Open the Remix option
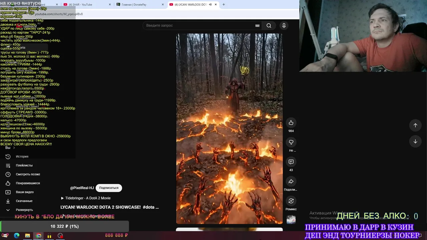427x240 pixels. tap(291, 201)
